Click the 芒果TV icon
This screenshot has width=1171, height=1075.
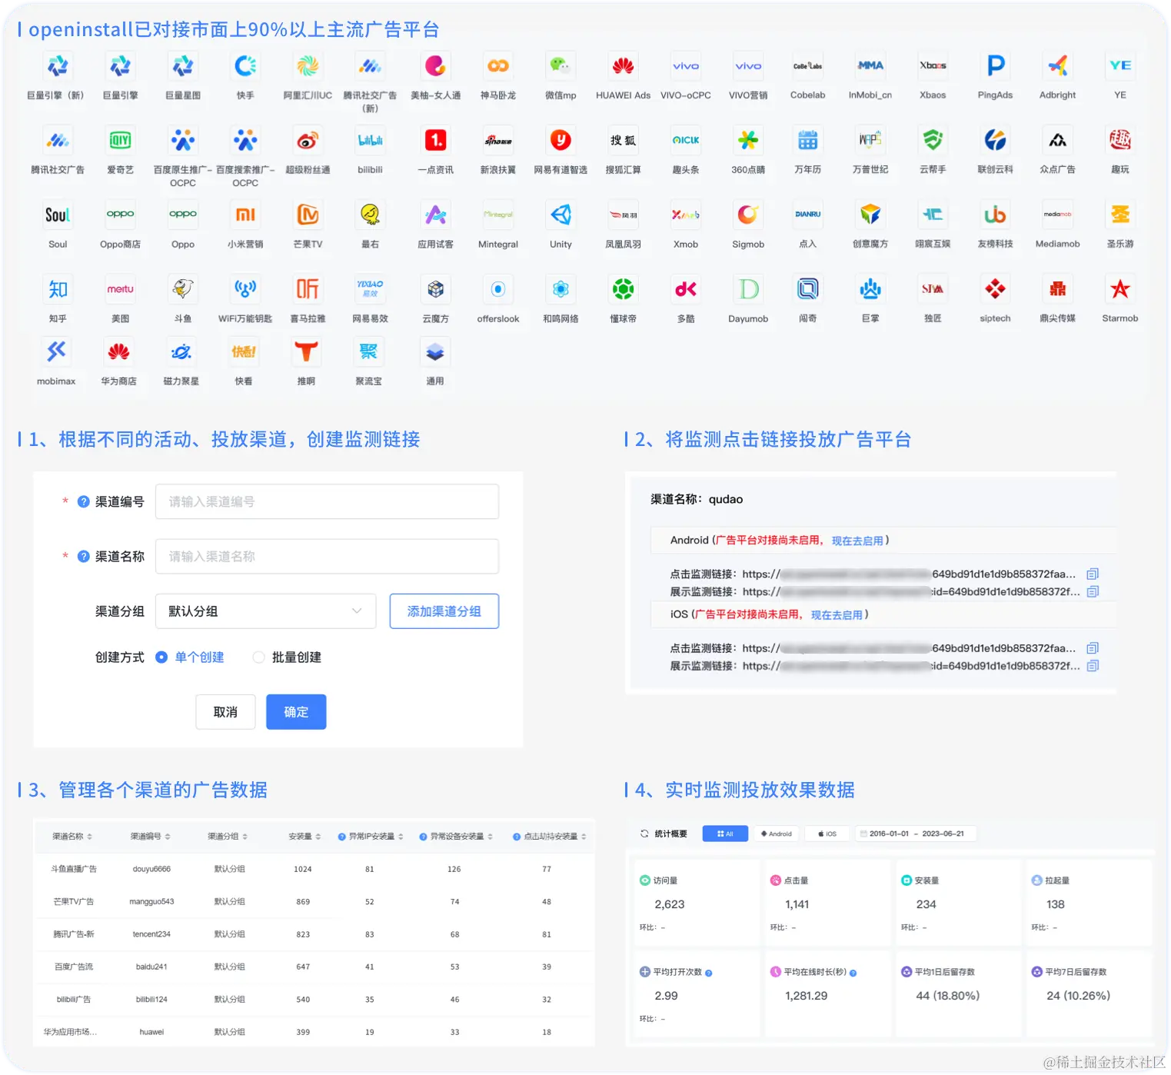coord(308,215)
